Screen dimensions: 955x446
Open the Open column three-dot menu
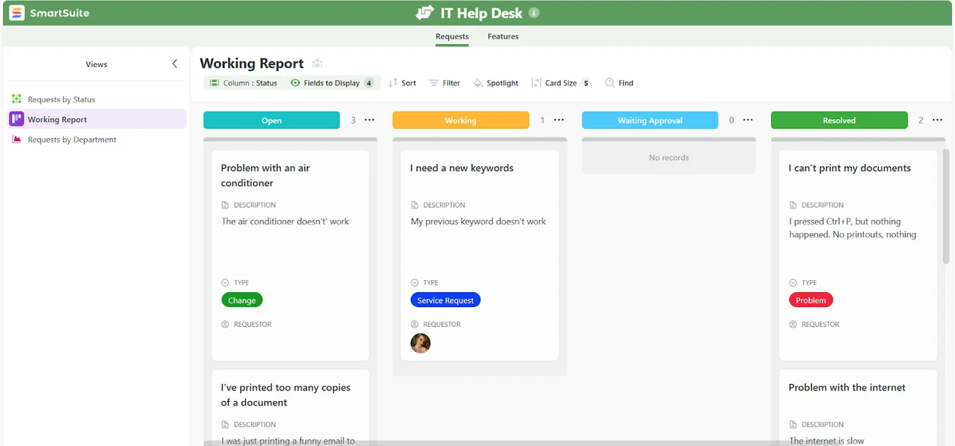coord(369,120)
